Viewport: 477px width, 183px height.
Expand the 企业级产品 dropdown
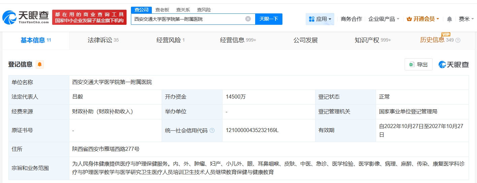click(x=384, y=19)
